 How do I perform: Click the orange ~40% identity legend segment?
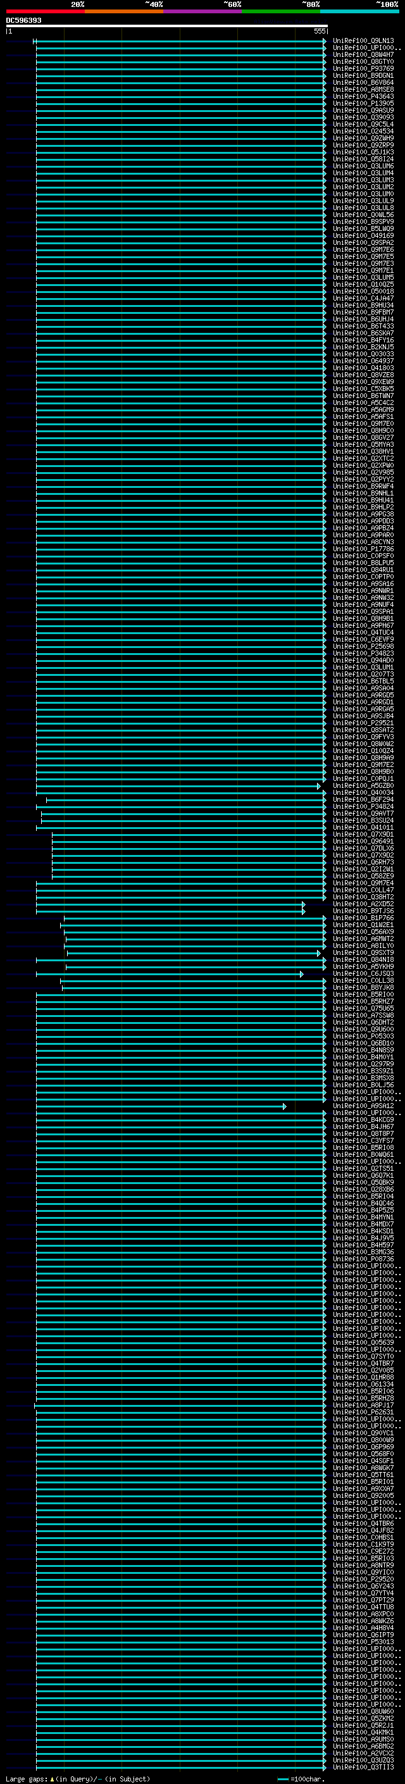click(124, 11)
